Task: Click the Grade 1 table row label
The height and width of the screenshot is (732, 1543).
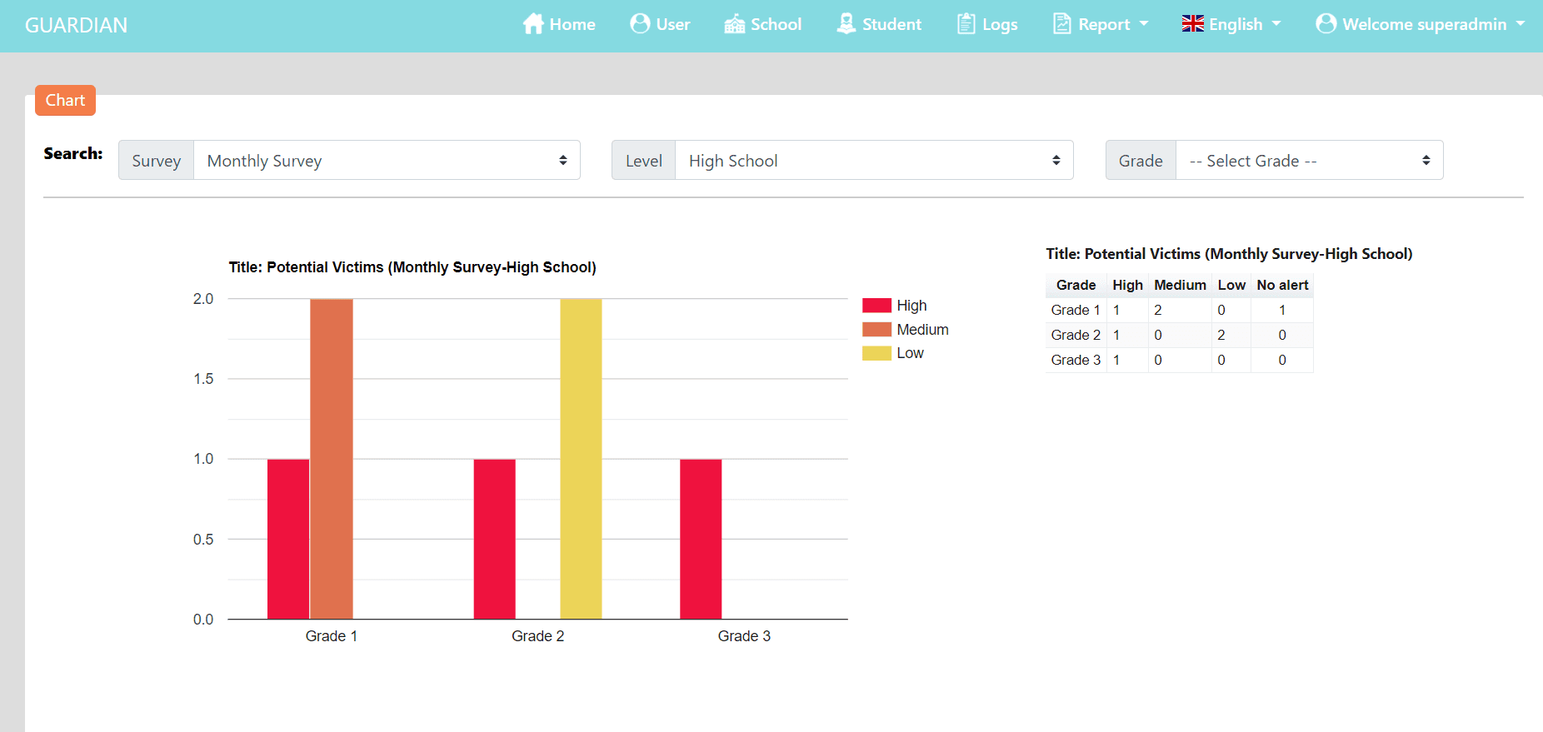Action: [1076, 310]
